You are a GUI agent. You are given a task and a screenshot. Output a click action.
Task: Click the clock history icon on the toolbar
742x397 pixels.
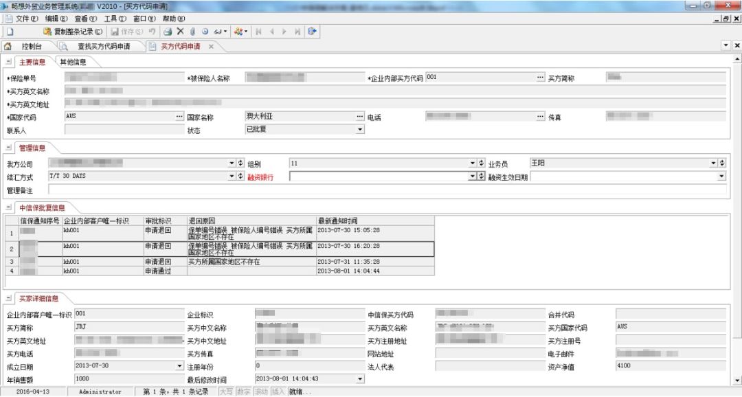[205, 30]
